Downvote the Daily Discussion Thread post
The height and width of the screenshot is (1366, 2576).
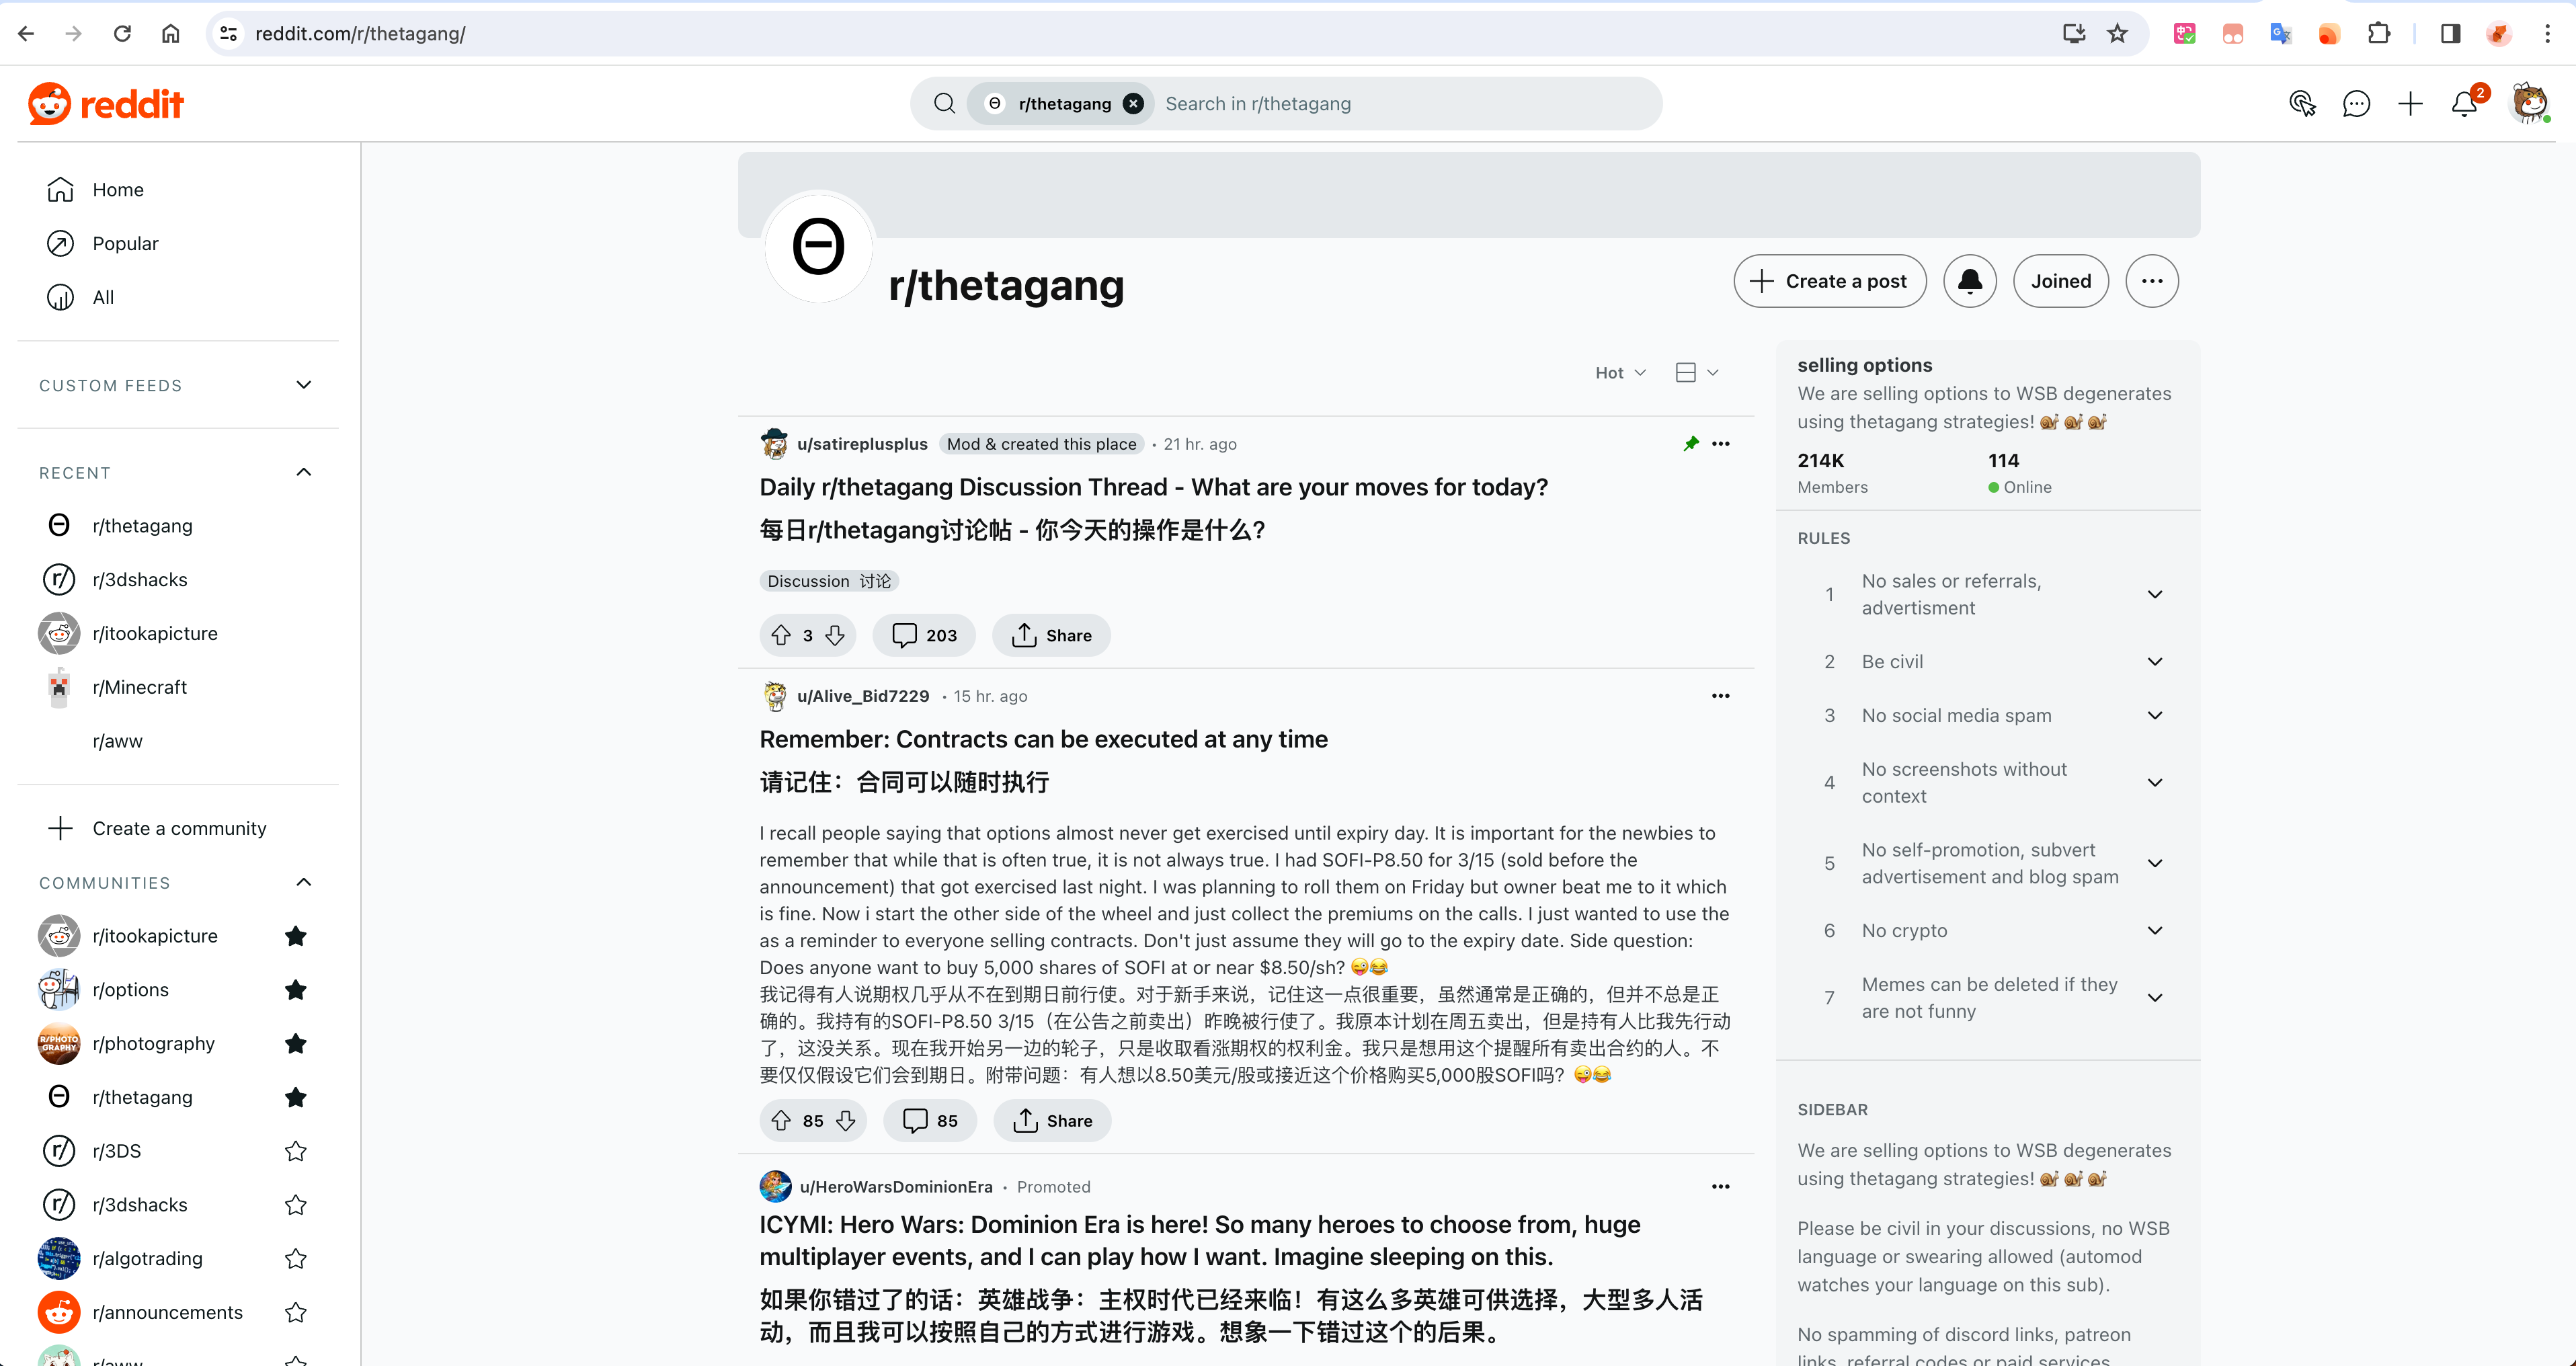[x=835, y=635]
